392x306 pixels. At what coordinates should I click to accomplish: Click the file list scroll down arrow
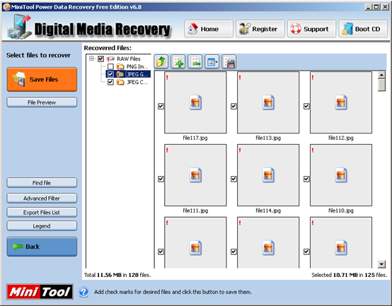click(382, 264)
